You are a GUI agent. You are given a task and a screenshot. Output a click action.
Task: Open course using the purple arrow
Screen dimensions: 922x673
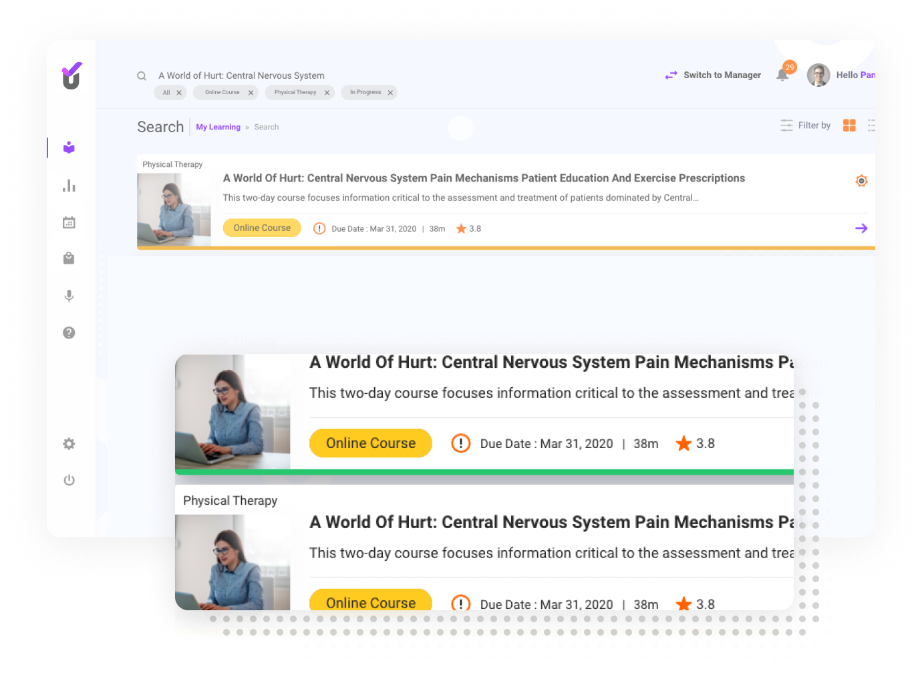[861, 228]
